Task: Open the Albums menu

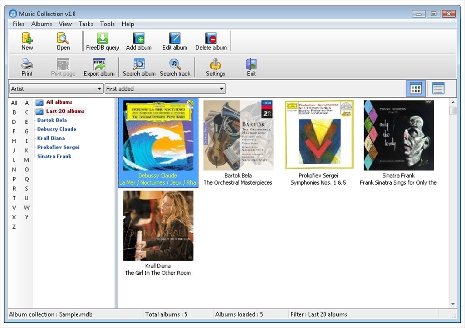Action: [x=41, y=24]
